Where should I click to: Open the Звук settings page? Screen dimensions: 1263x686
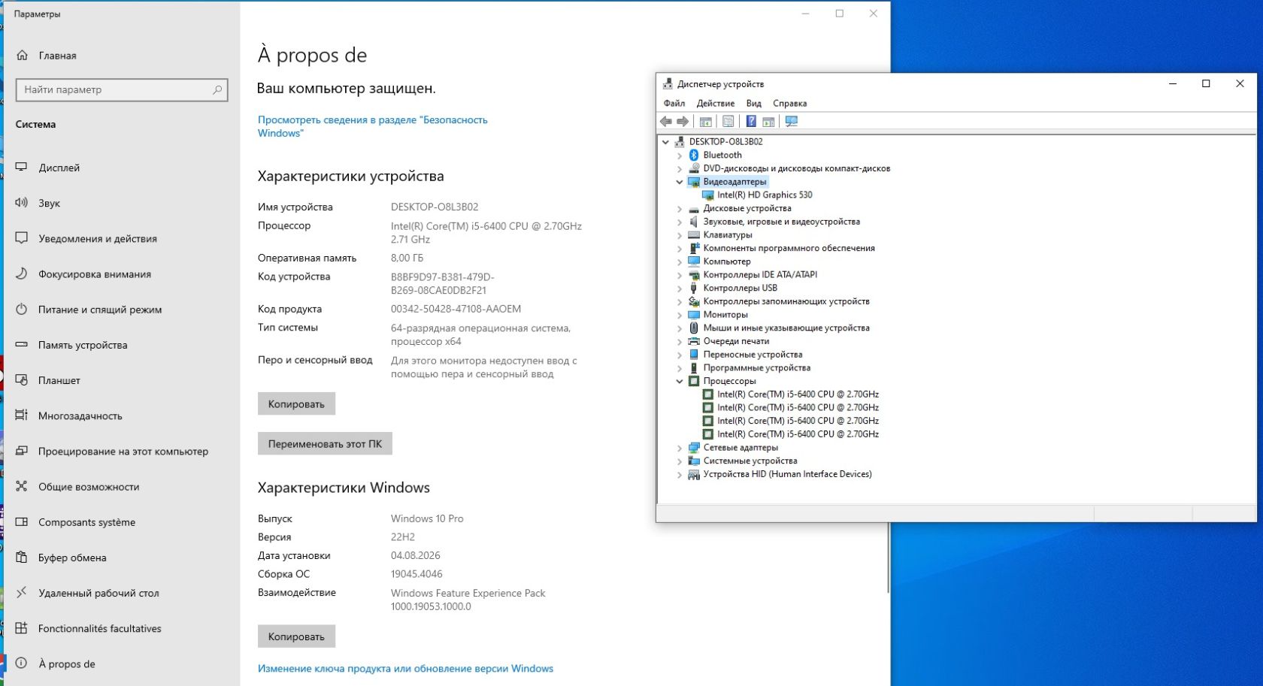click(x=49, y=203)
